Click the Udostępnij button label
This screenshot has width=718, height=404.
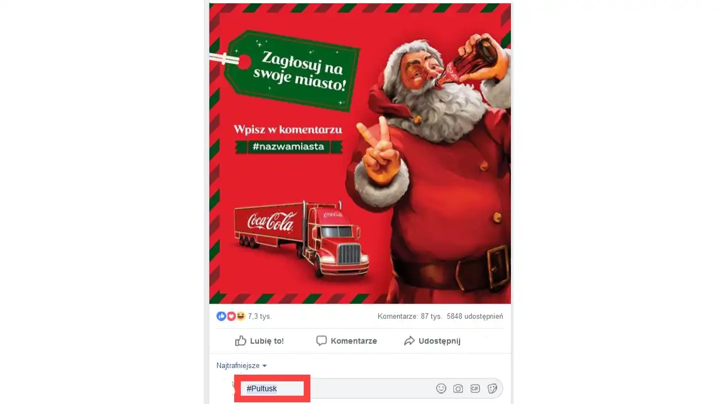tap(440, 341)
